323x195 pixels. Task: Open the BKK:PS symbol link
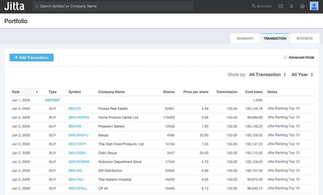(75, 108)
